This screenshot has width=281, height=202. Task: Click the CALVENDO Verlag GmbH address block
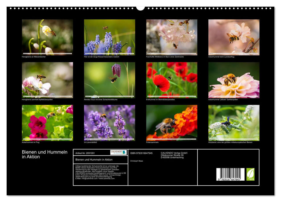coord(173,156)
